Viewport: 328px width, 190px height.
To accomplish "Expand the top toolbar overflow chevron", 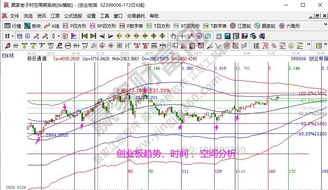I will pos(324,26).
